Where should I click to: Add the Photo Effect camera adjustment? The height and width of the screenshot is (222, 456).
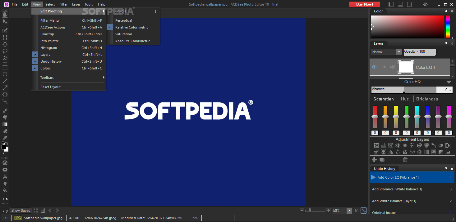(376, 152)
